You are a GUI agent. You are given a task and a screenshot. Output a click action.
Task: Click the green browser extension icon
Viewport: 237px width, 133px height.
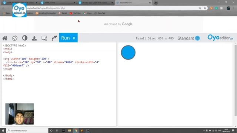216,8
